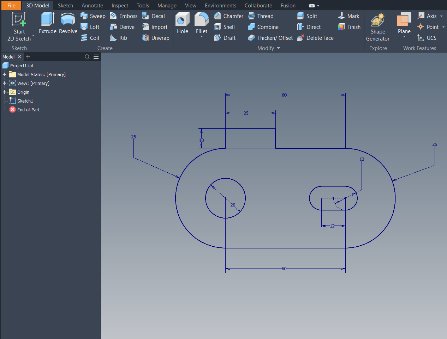The width and height of the screenshot is (447, 339).
Task: Select the Revolve tool
Action: [x=68, y=23]
